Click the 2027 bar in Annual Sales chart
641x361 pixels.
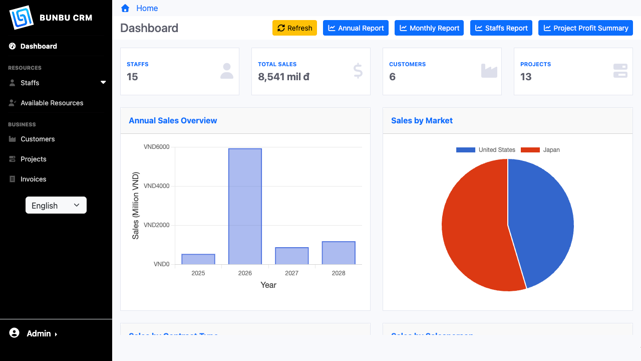292,256
